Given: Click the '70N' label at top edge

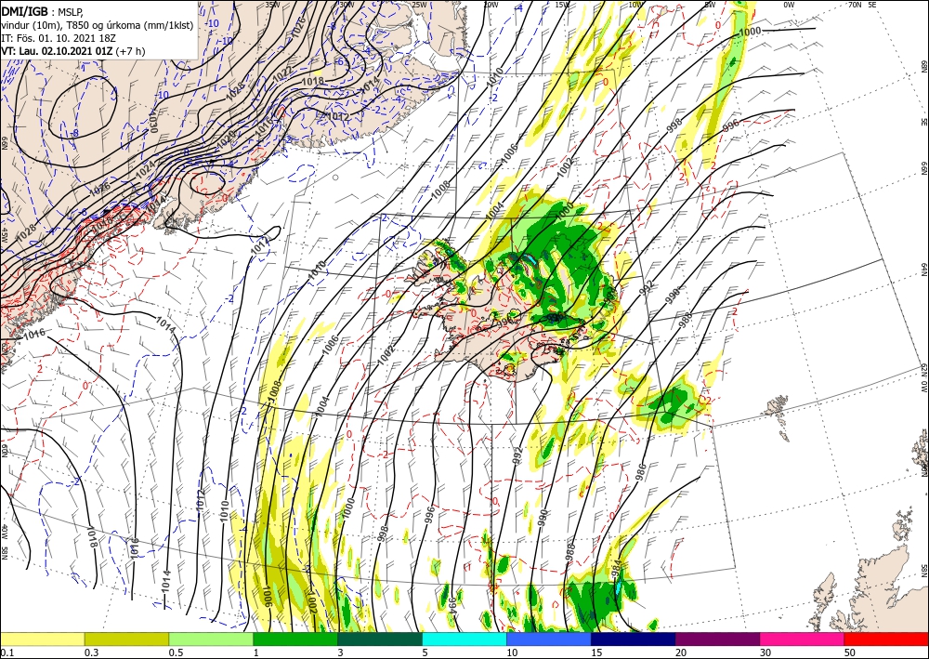Looking at the screenshot, I should [x=855, y=4].
